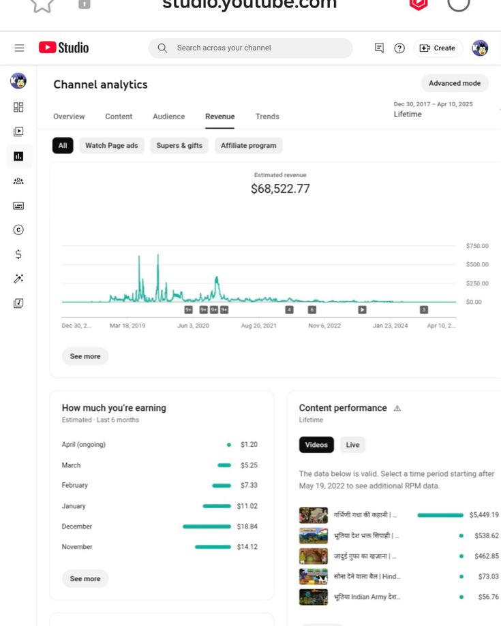Image resolution: width=501 pixels, height=626 pixels.
Task: Open Content via sidebar play icon
Action: click(18, 131)
